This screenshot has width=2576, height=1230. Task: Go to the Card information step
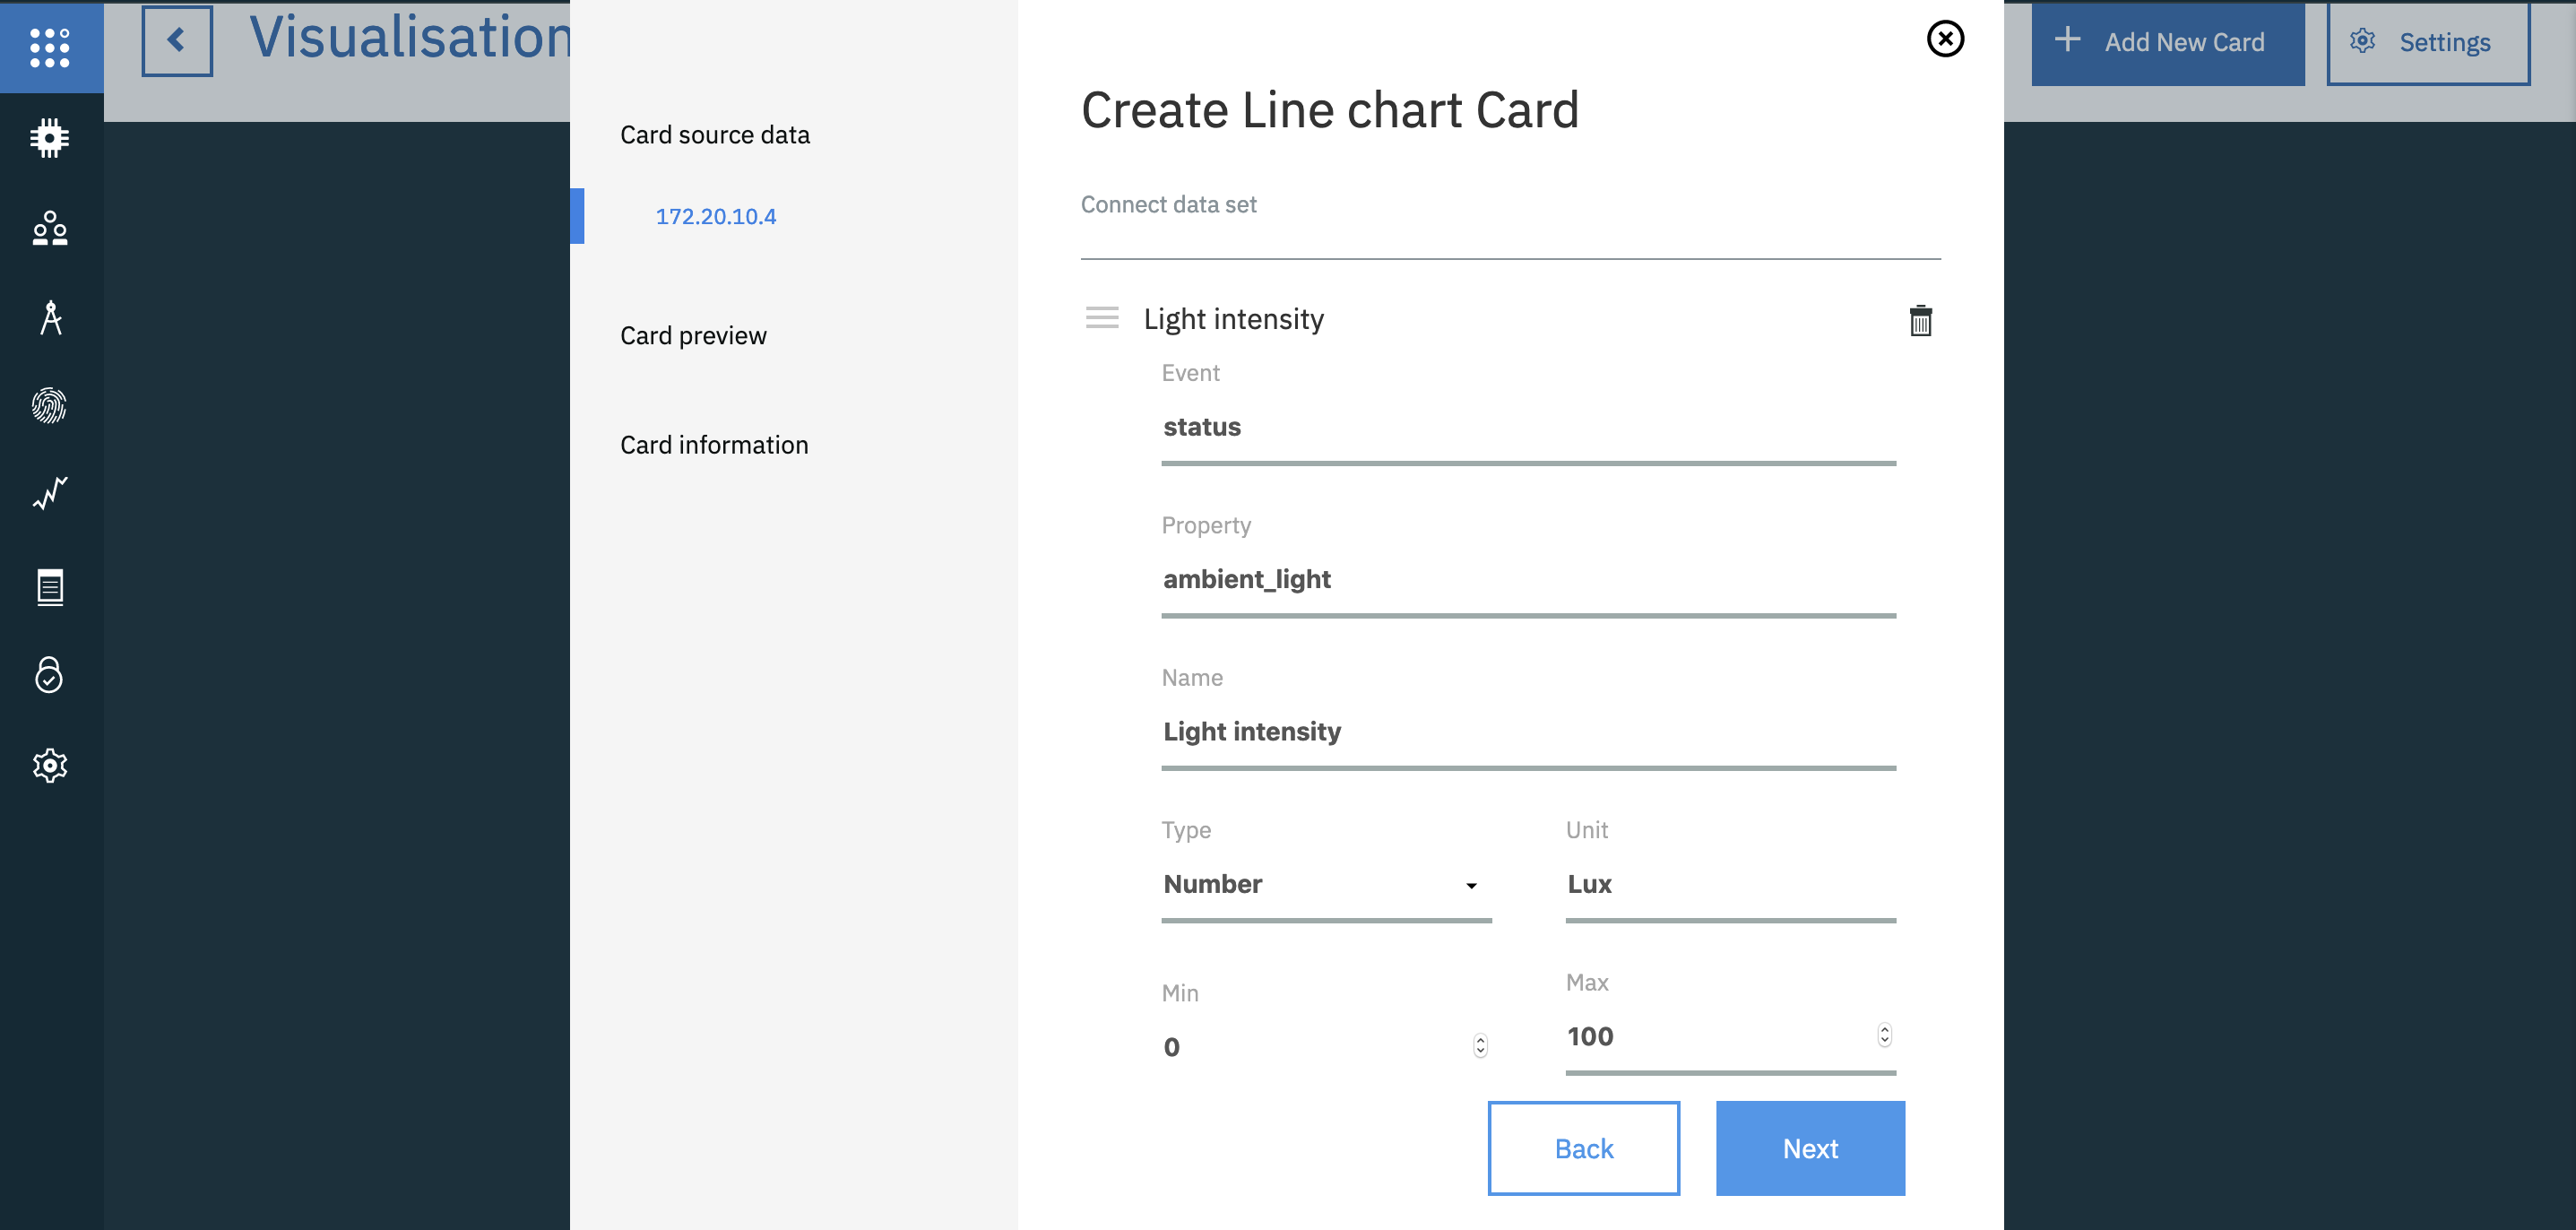coord(714,445)
